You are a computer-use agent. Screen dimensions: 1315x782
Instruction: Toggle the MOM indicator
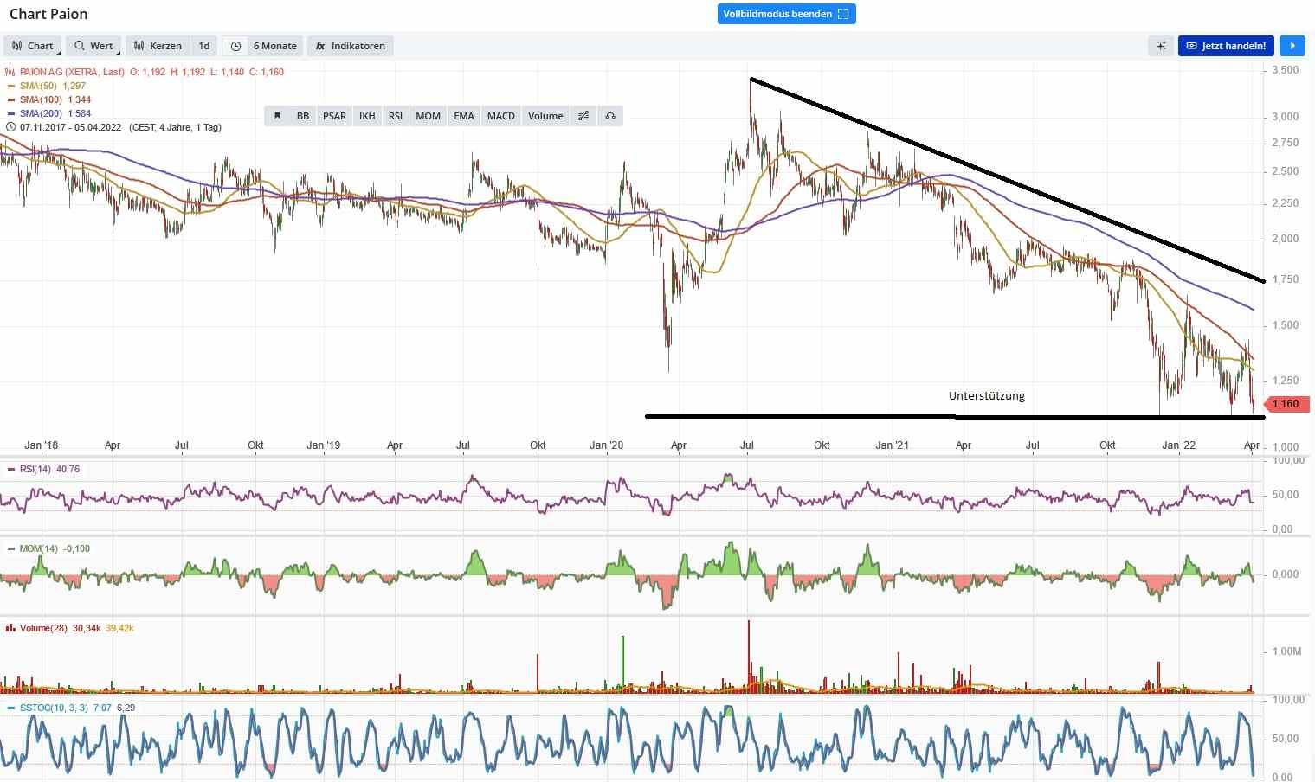[429, 116]
